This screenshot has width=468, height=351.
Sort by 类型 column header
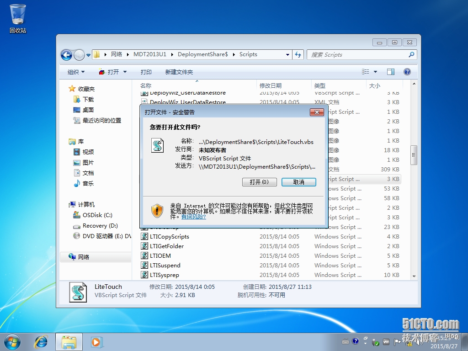(x=339, y=85)
